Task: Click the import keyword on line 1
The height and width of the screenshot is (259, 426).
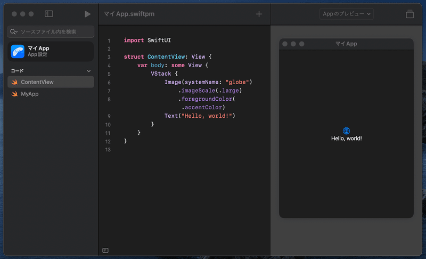Action: 134,40
